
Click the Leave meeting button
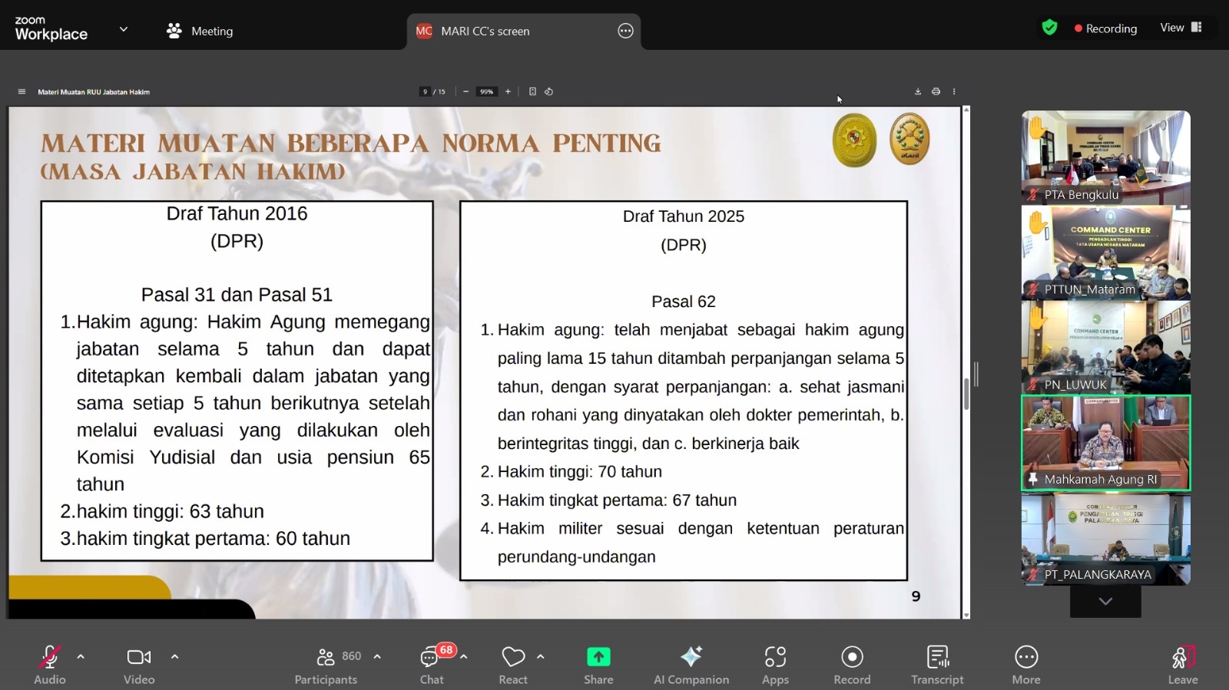pos(1183,665)
